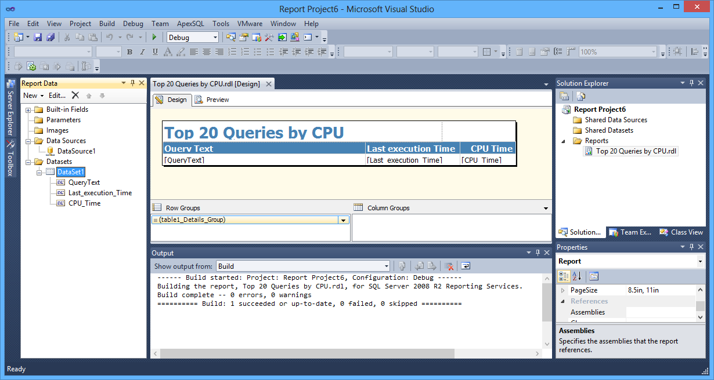This screenshot has width=714, height=380.
Task: Click the Foreground Color icon
Action: tap(168, 52)
